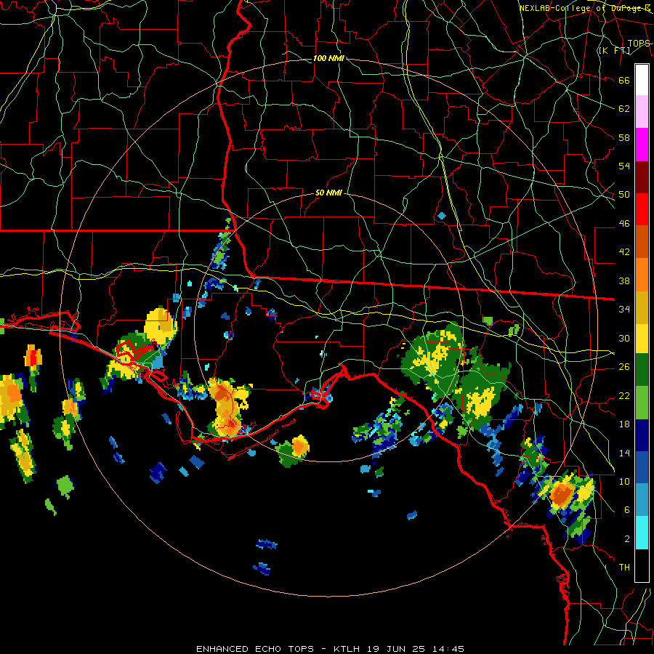The width and height of the screenshot is (654, 654).
Task: Click the "34" scale label
Action: click(624, 309)
